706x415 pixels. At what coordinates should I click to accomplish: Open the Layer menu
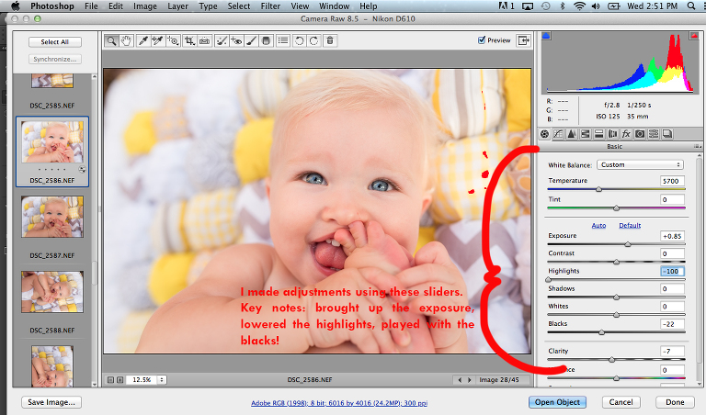pyautogui.click(x=177, y=6)
